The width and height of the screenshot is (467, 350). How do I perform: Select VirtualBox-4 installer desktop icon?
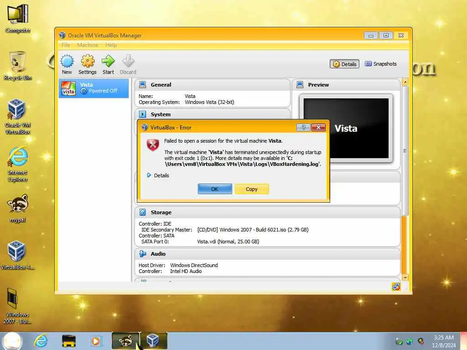point(18,255)
